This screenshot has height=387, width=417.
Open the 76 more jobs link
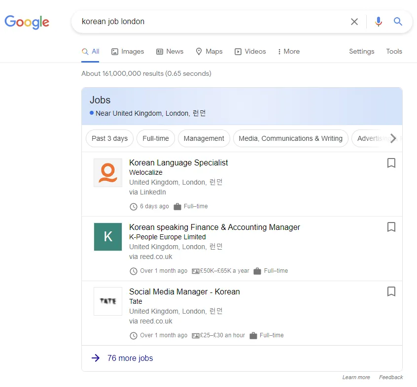click(130, 358)
